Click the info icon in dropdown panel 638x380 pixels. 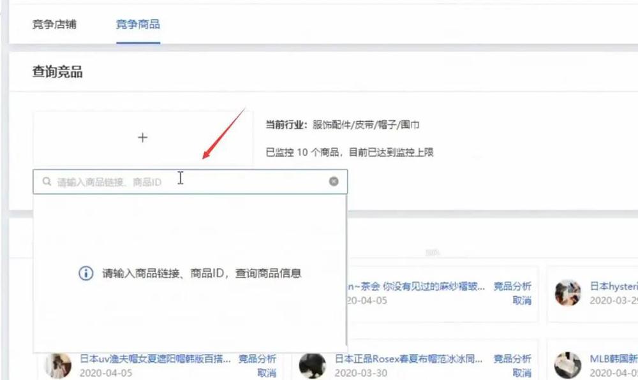click(85, 274)
